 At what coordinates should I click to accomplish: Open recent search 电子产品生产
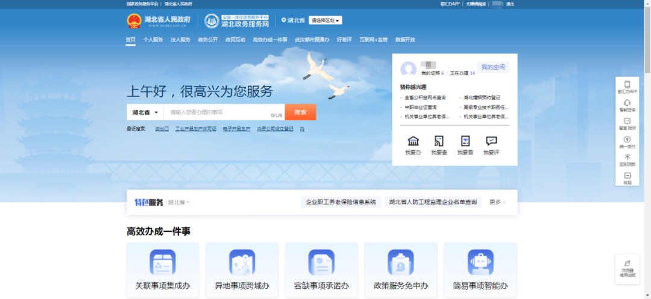click(x=237, y=129)
